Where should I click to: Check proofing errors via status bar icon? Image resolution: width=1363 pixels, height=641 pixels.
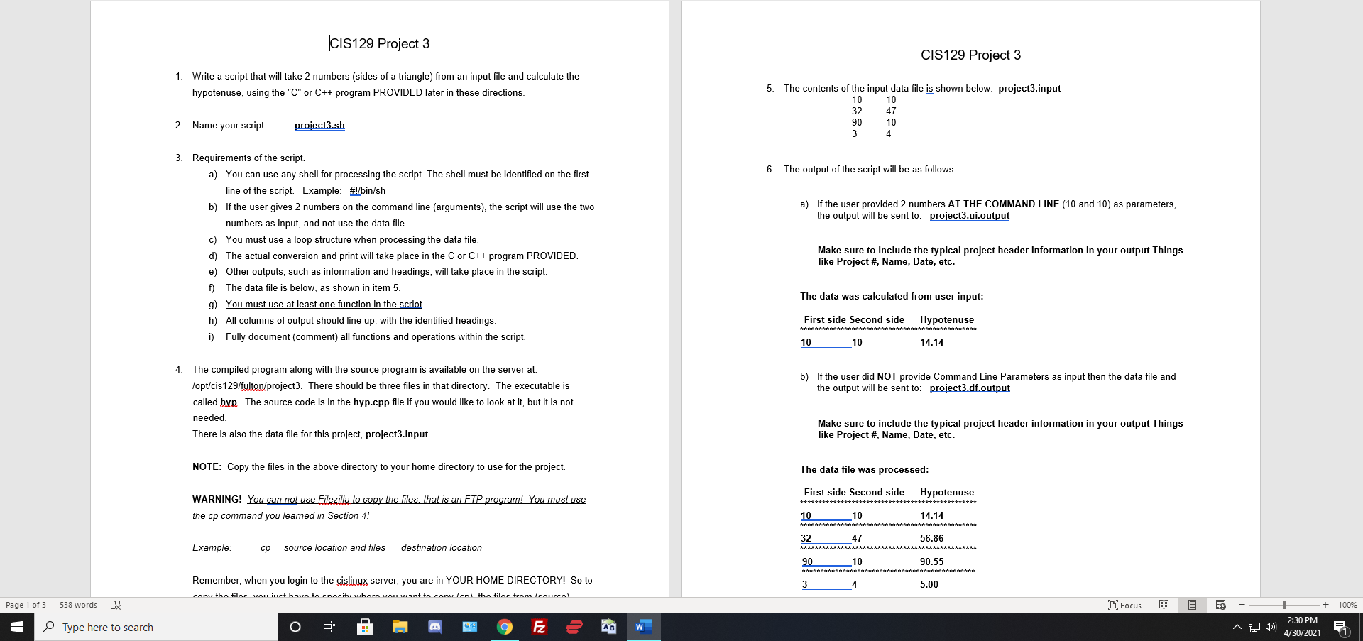115,605
